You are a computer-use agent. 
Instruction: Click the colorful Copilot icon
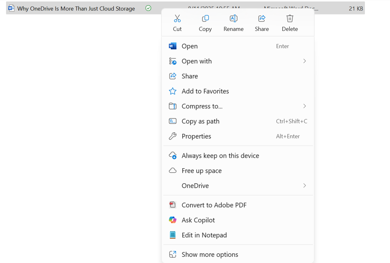(x=173, y=220)
